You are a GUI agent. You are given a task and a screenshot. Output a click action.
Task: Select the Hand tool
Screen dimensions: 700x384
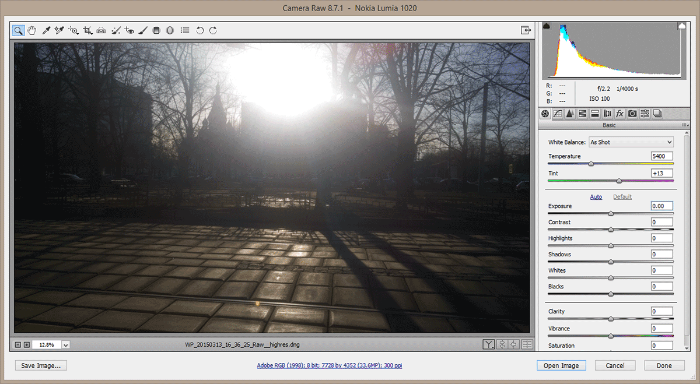pyautogui.click(x=32, y=30)
